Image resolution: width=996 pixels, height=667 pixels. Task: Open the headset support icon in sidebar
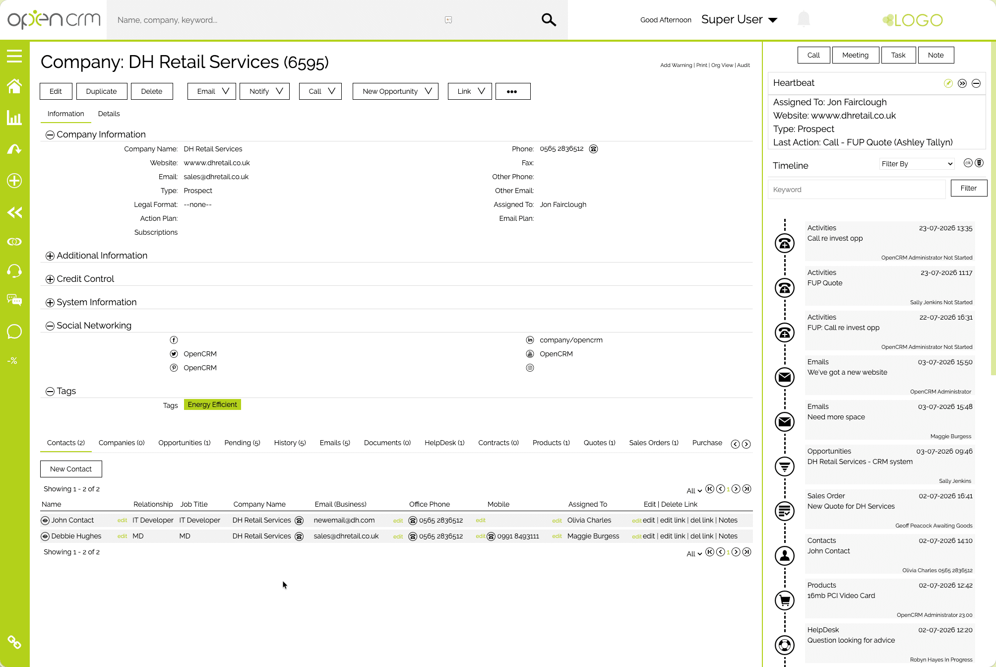(x=14, y=271)
